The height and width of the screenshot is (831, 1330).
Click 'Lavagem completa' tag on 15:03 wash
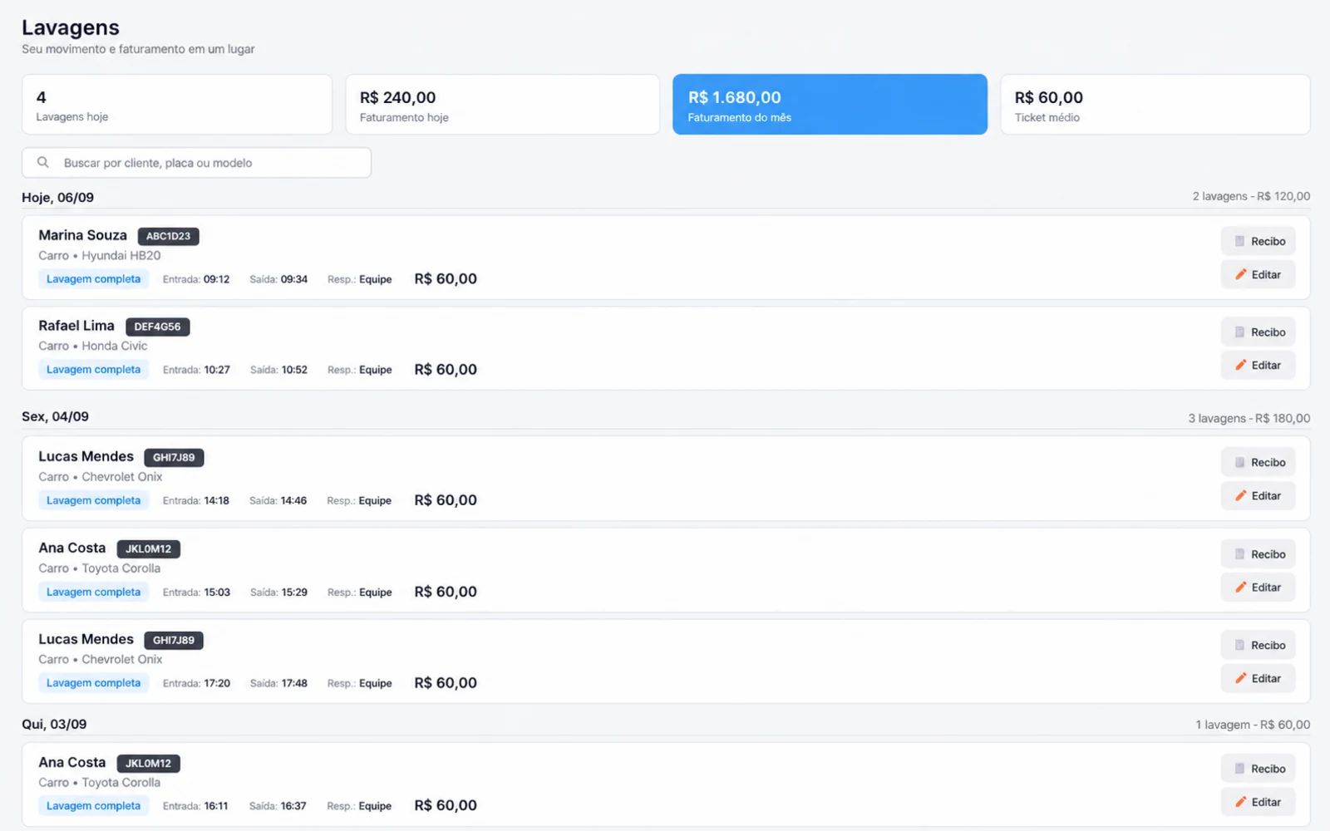click(93, 592)
